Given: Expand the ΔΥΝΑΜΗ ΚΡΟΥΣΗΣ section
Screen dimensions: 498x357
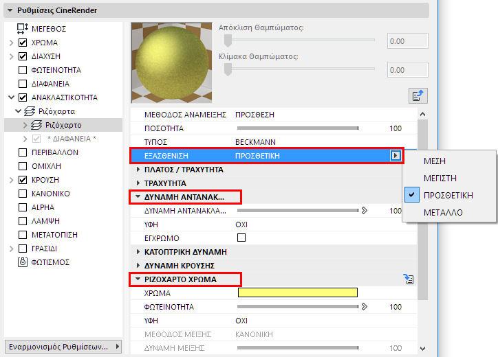Looking at the screenshot, I should click(138, 266).
